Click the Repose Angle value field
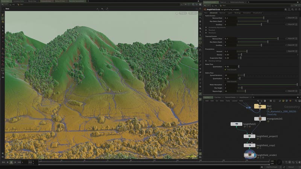The width and height of the screenshot is (301, 169). click(x=230, y=91)
